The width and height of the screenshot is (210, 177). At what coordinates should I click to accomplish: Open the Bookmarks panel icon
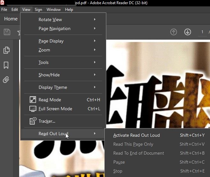tap(6, 65)
